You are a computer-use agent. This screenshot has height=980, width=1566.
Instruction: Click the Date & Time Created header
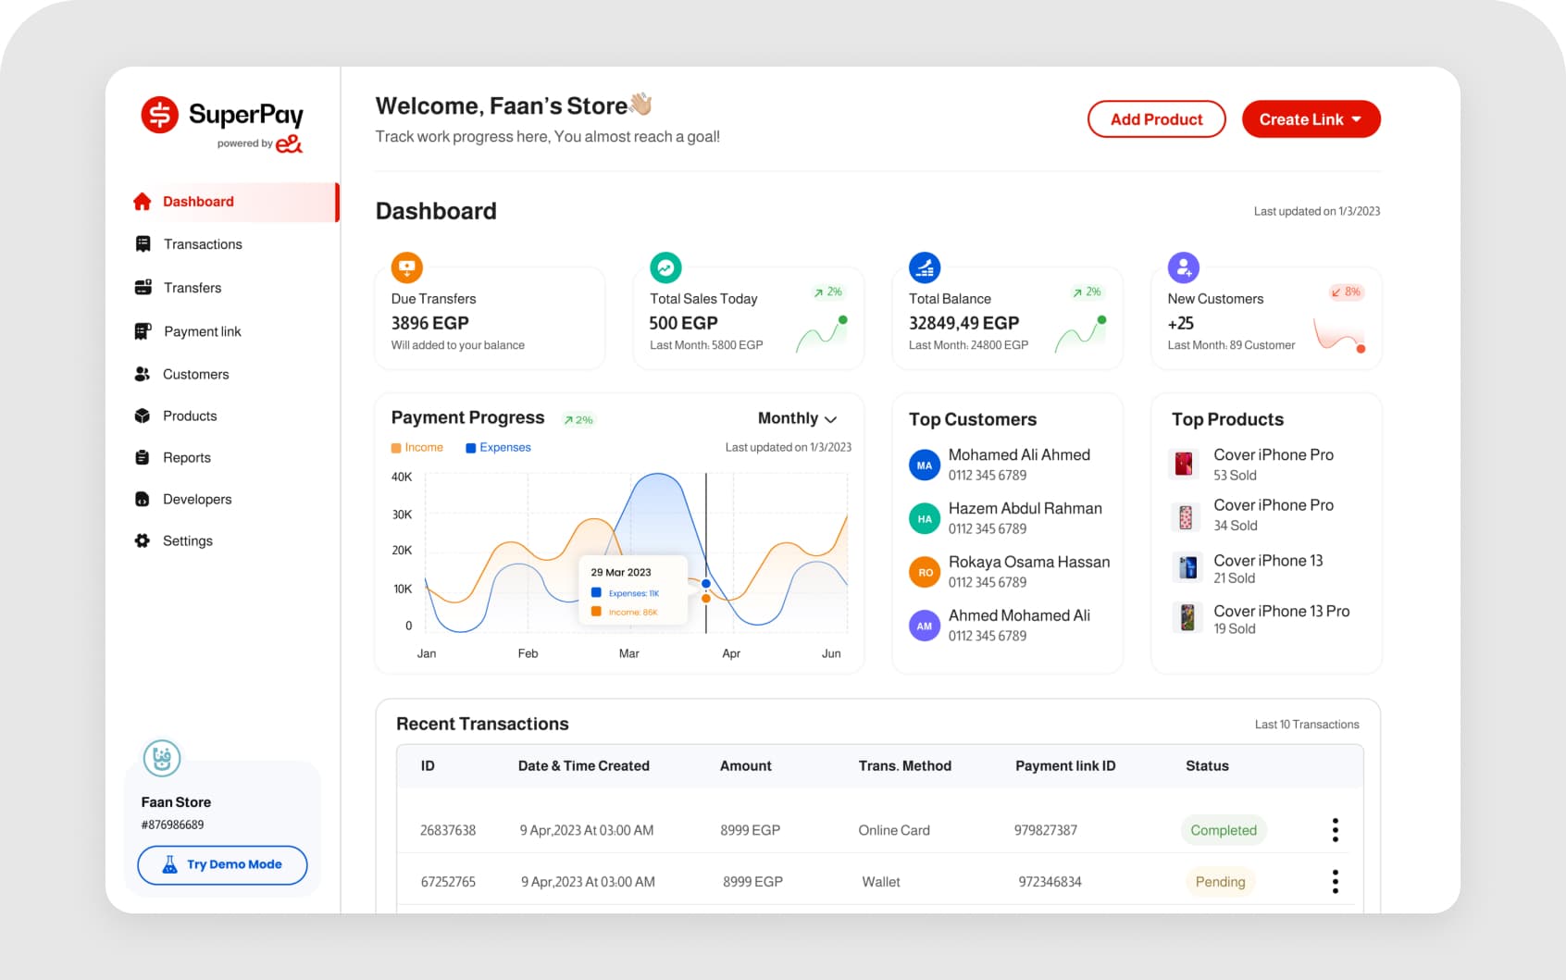click(583, 766)
